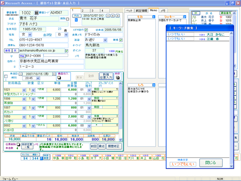Viewport: 241px width, 181px height.
Task: Click the 検索文字 field in keyword dialog
Action: [x=183, y=164]
